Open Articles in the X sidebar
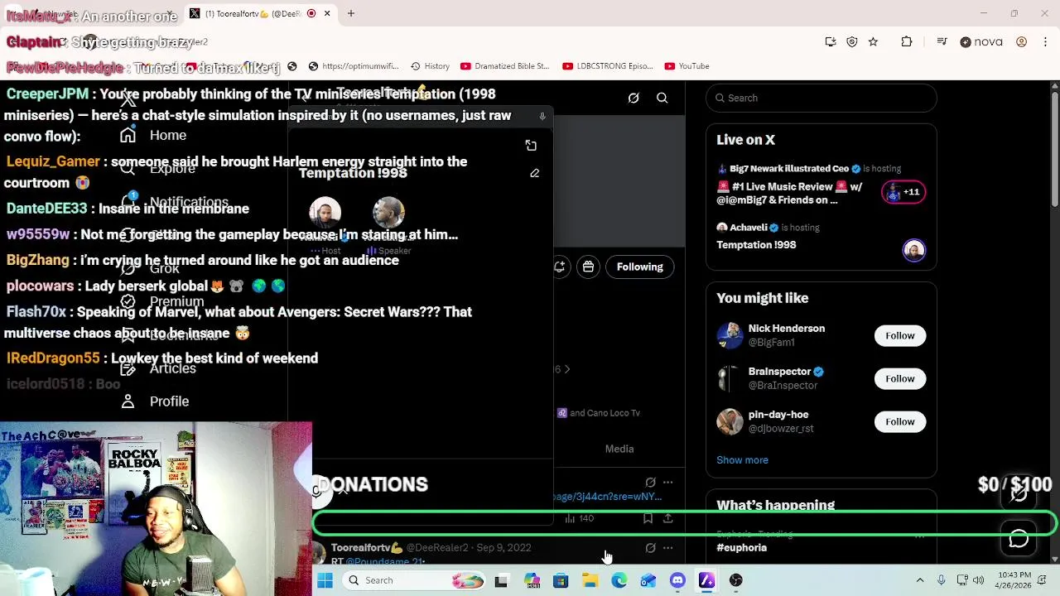The height and width of the screenshot is (596, 1060). 157,368
